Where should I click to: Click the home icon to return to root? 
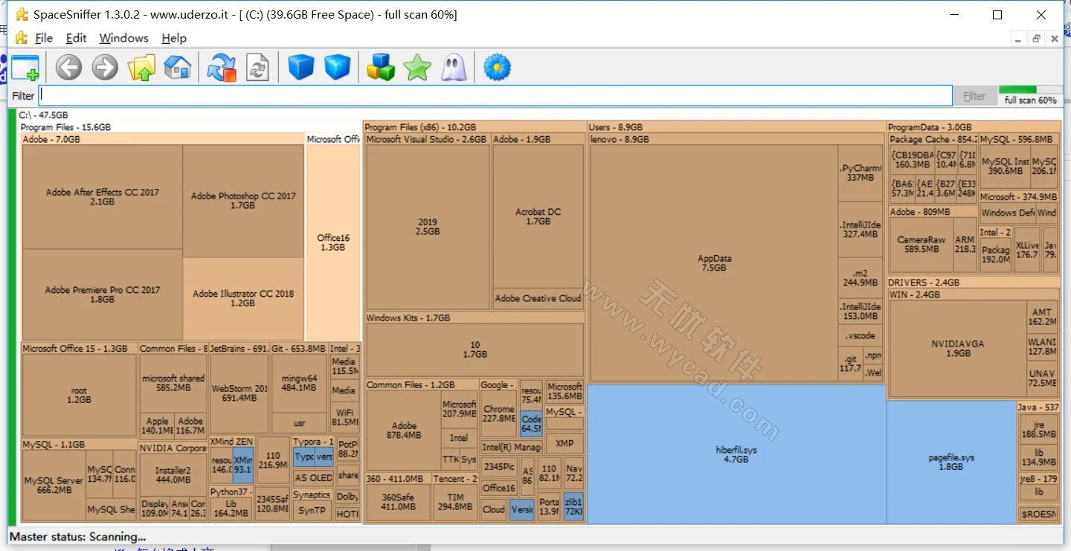point(176,67)
